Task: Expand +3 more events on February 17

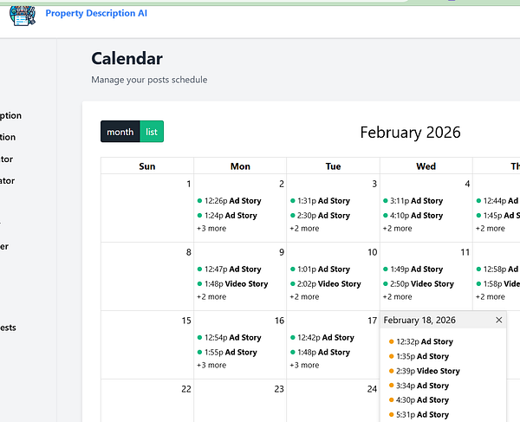Action: pyautogui.click(x=304, y=365)
